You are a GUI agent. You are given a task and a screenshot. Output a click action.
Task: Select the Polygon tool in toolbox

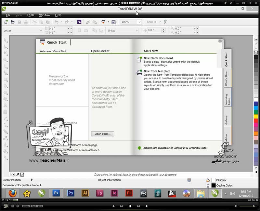coord(6,93)
